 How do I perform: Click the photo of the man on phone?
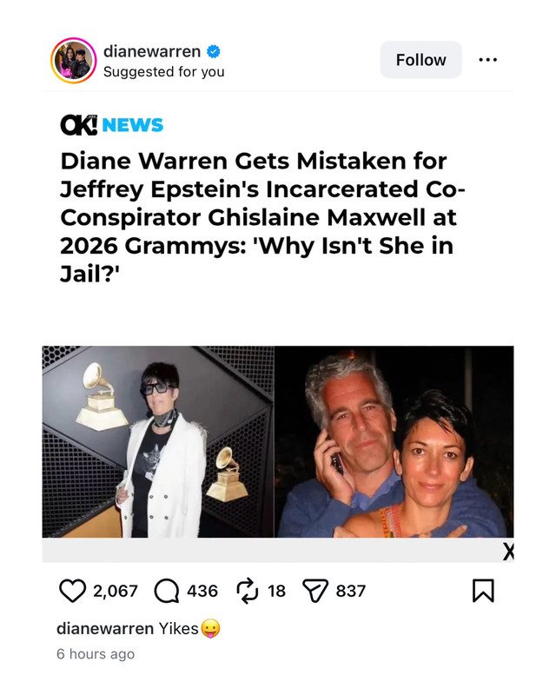click(394, 441)
